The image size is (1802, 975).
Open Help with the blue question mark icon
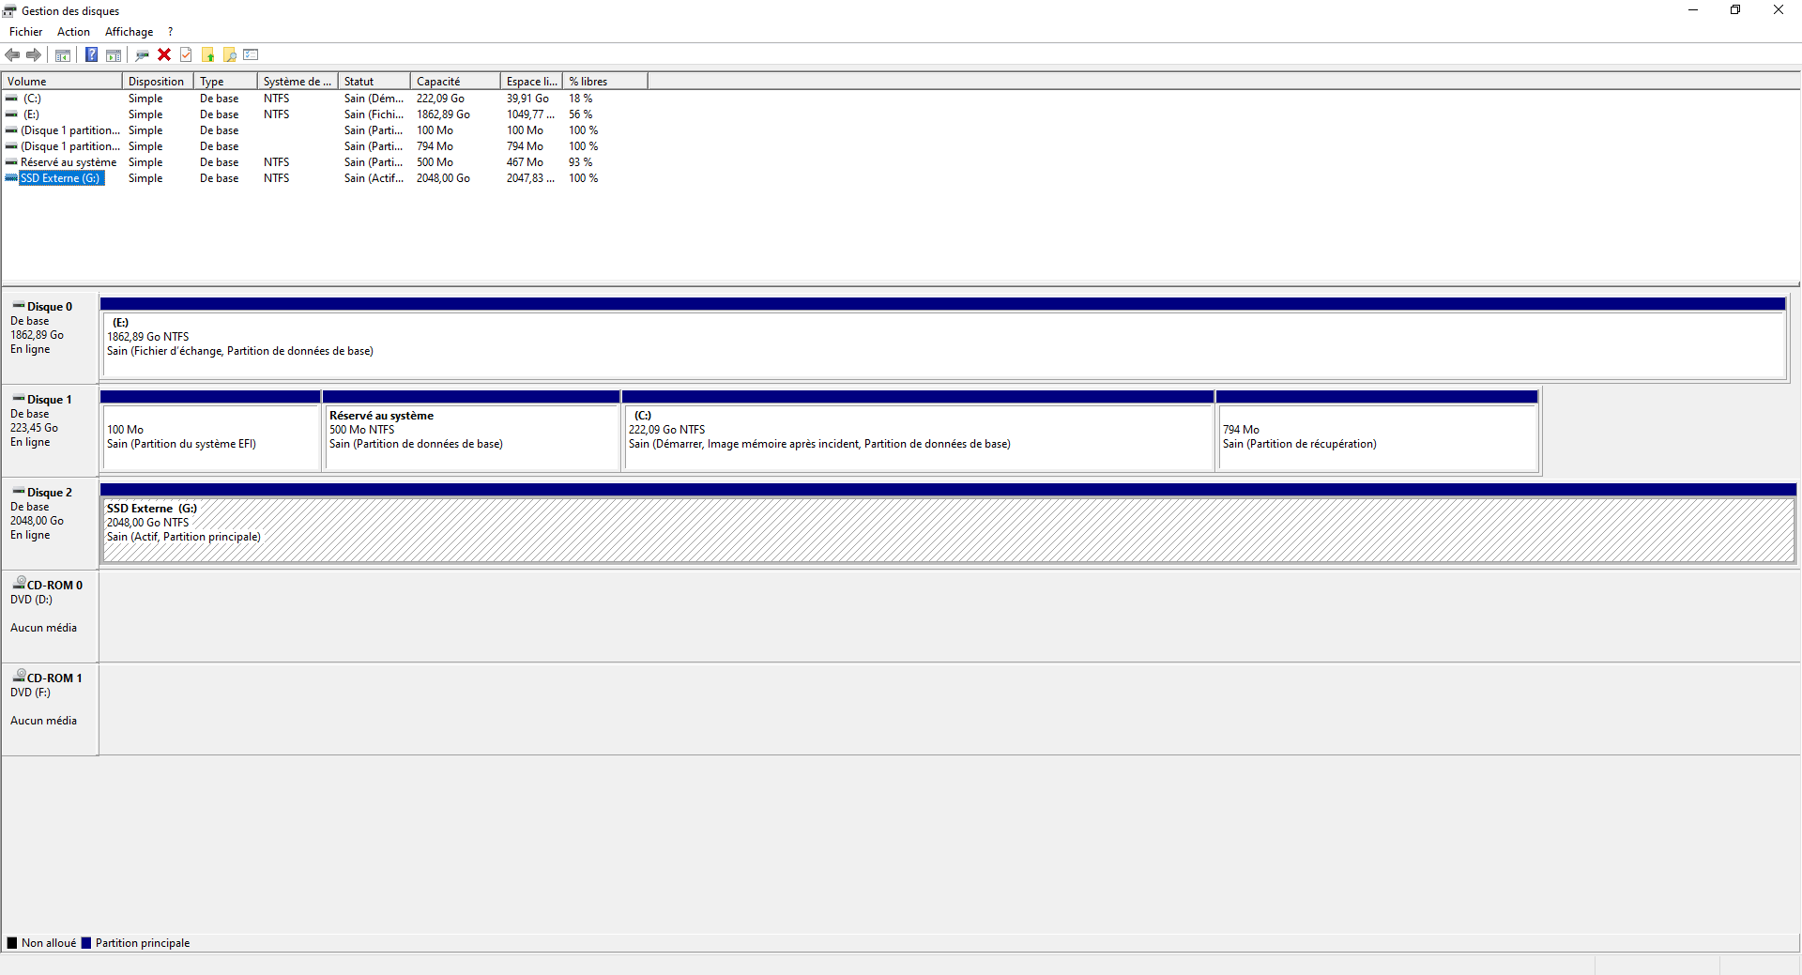(91, 55)
